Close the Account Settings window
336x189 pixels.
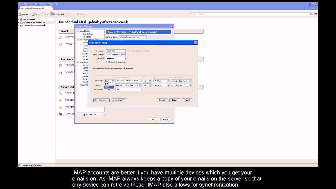click(x=172, y=26)
